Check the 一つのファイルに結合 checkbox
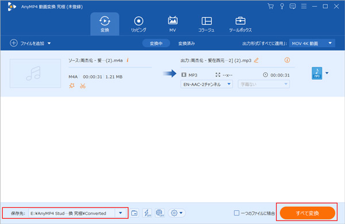This screenshot has height=224, width=345. tap(236, 213)
